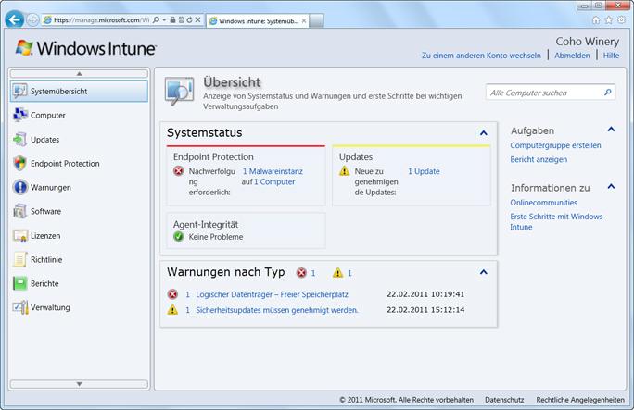Click the Bericht anzeigen link

pyautogui.click(x=539, y=159)
